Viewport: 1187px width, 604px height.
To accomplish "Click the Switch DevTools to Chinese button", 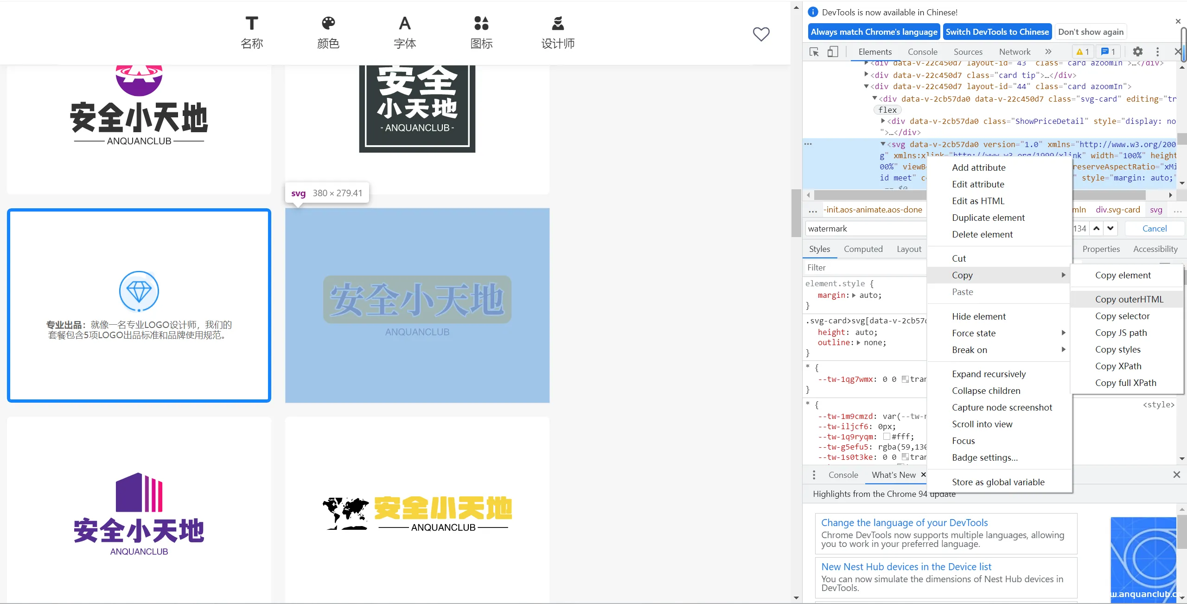I will click(x=997, y=32).
